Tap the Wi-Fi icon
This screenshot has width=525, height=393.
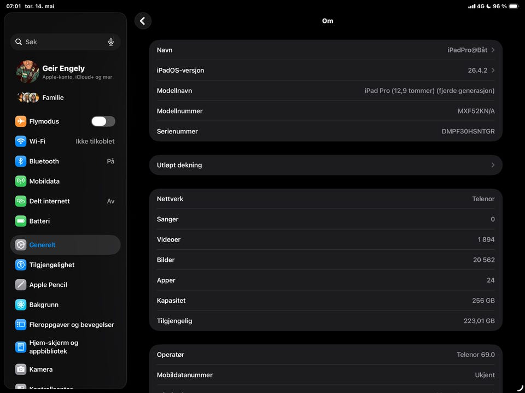(21, 141)
